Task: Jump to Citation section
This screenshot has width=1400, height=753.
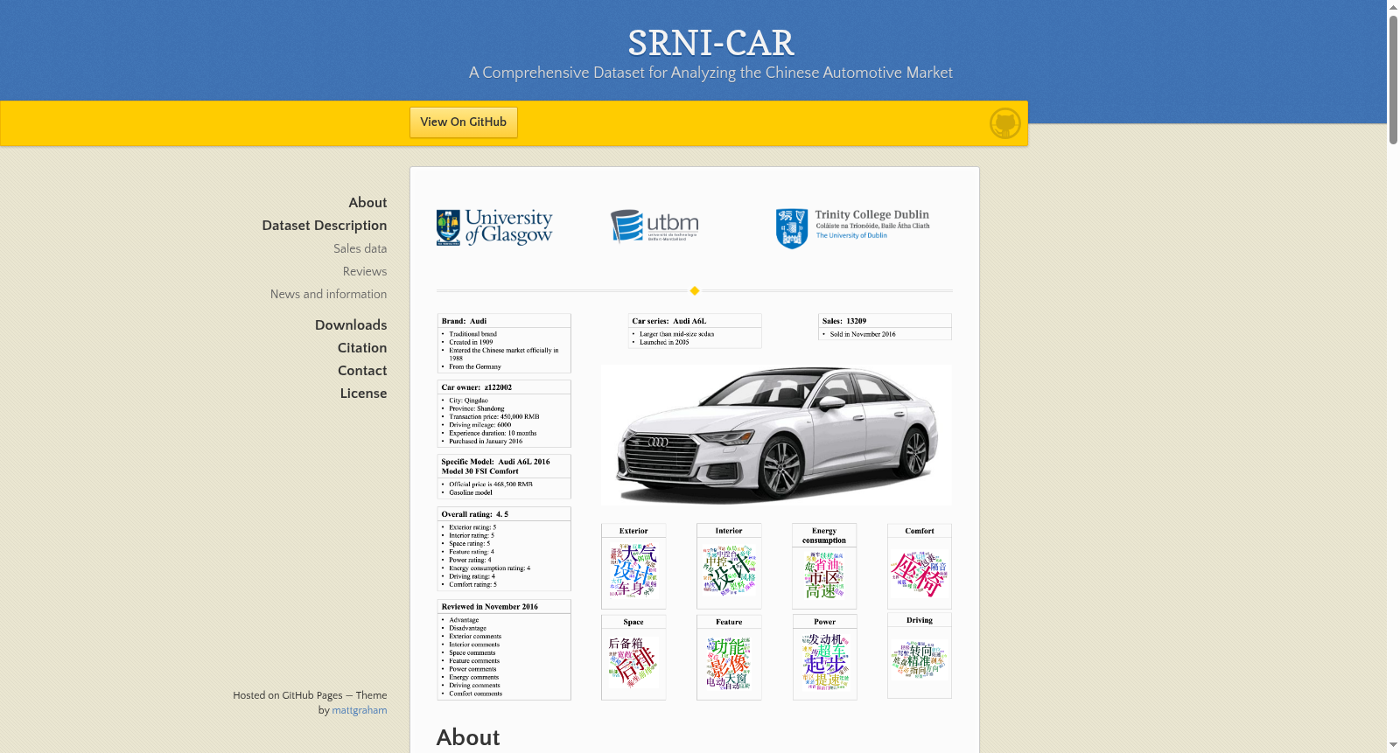Action: (x=362, y=348)
